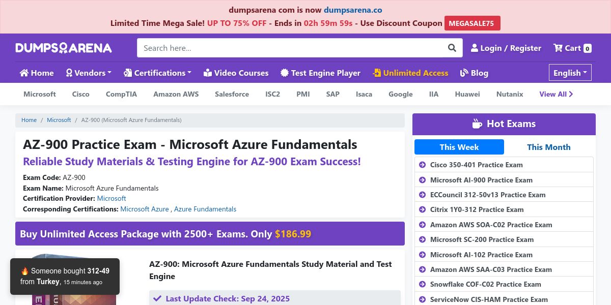The width and height of the screenshot is (611, 305).
Task: Click the Microsoft Azure certification link
Action: click(x=145, y=209)
